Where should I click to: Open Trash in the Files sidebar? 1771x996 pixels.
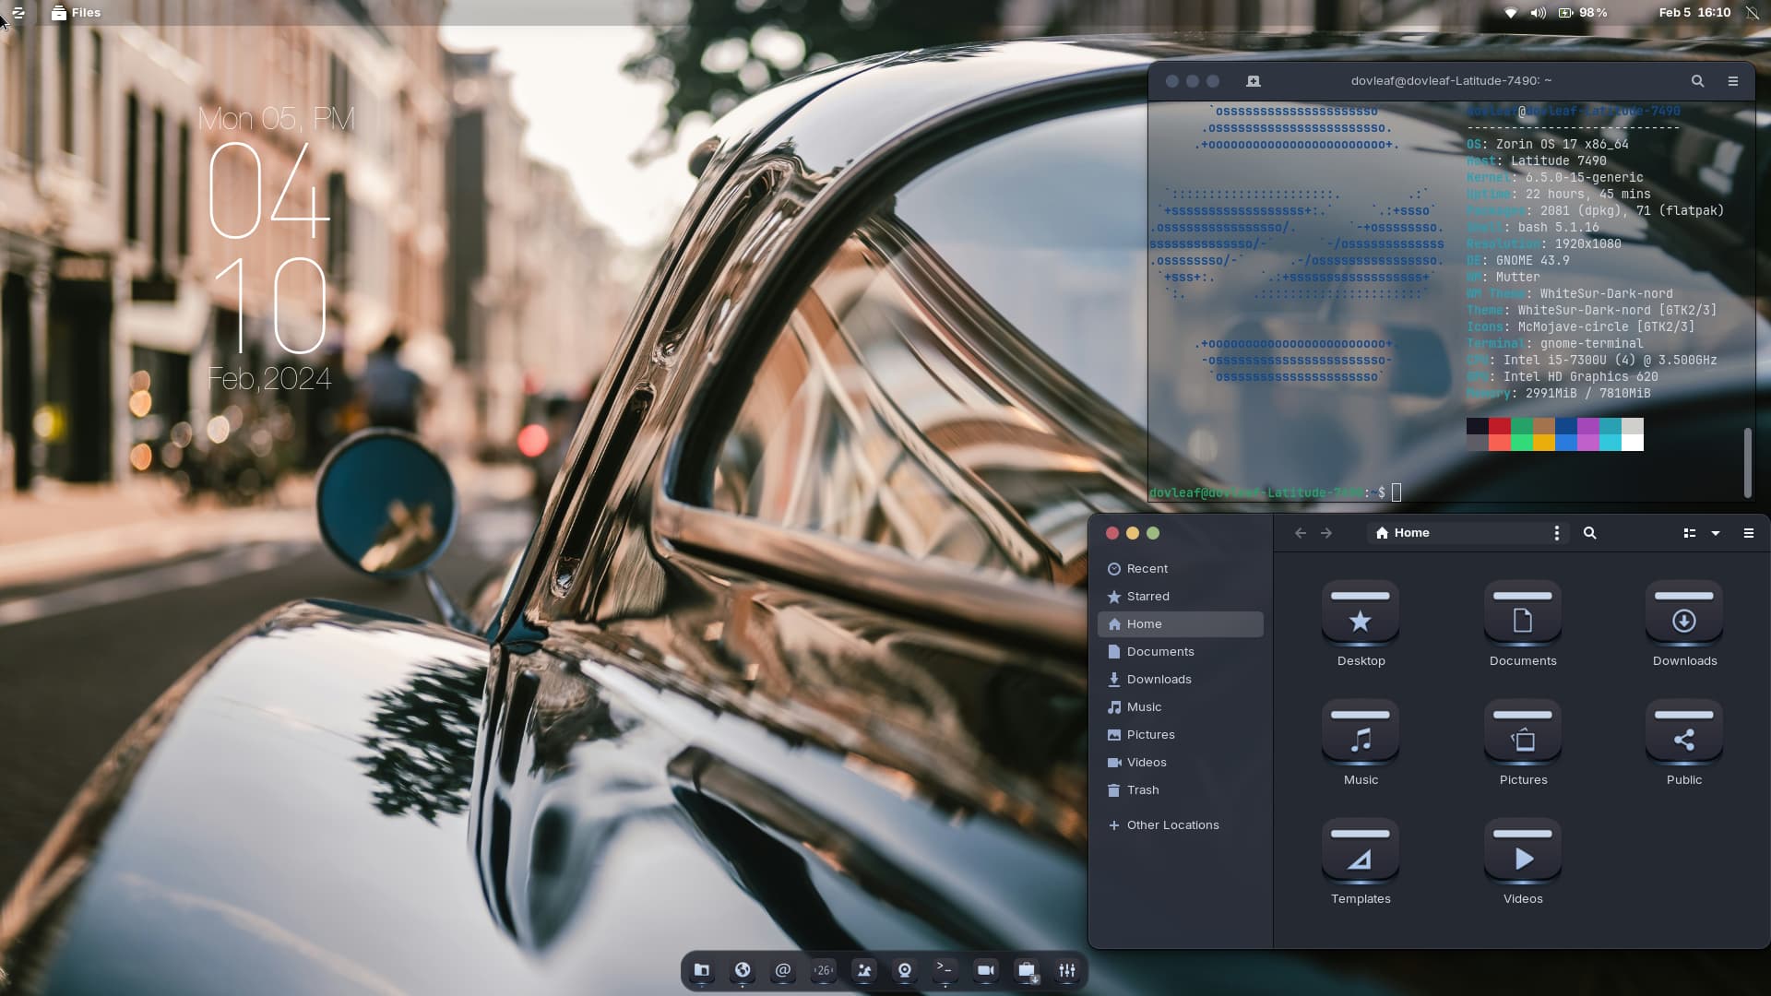(x=1181, y=790)
